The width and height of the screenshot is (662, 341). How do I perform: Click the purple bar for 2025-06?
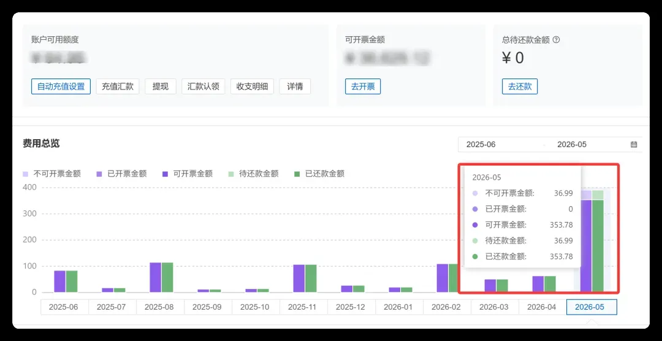(x=60, y=282)
